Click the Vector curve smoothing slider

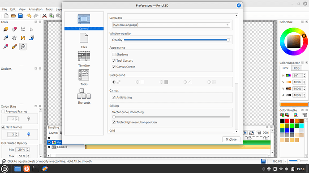[x=171, y=117]
